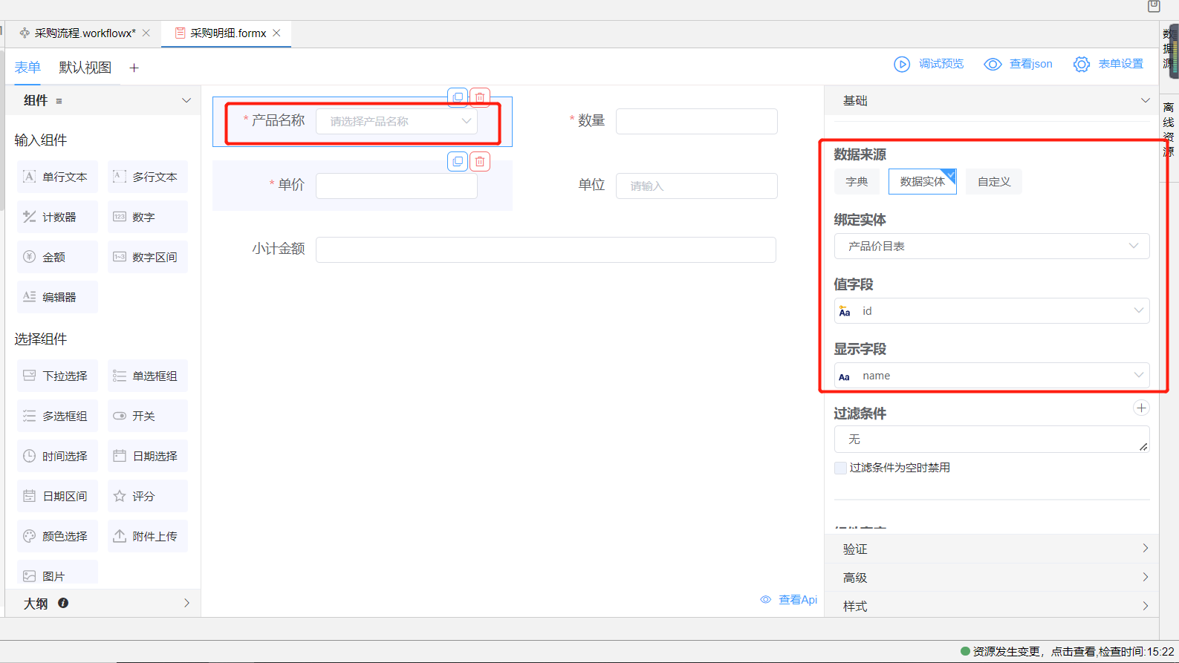Select 字典 as data source
Image resolution: width=1179 pixels, height=663 pixels.
[x=857, y=182]
